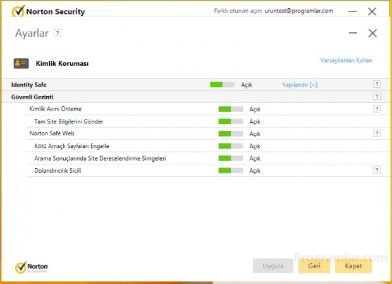Click Varsayılanları Kullan link
Image resolution: width=392 pixels, height=284 pixels.
346,60
